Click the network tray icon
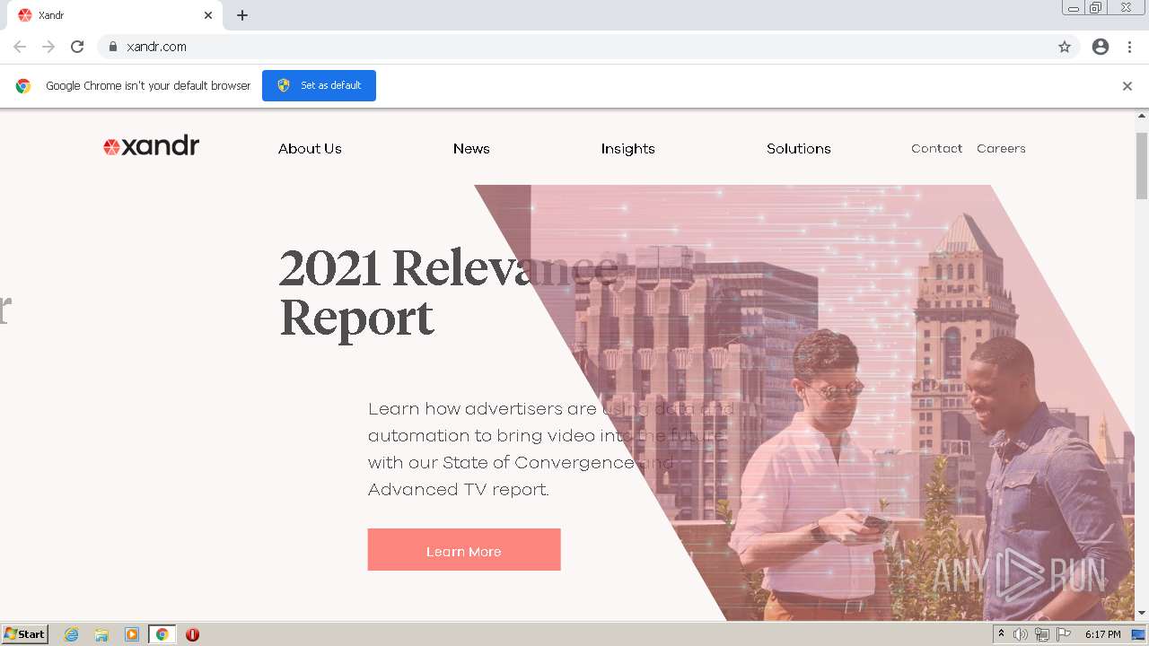 [x=1042, y=634]
